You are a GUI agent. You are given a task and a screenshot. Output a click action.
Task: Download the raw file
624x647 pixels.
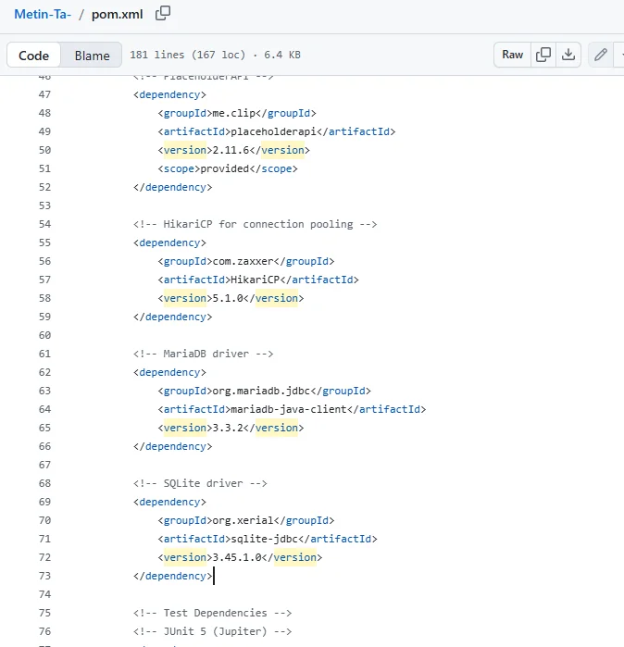(568, 55)
